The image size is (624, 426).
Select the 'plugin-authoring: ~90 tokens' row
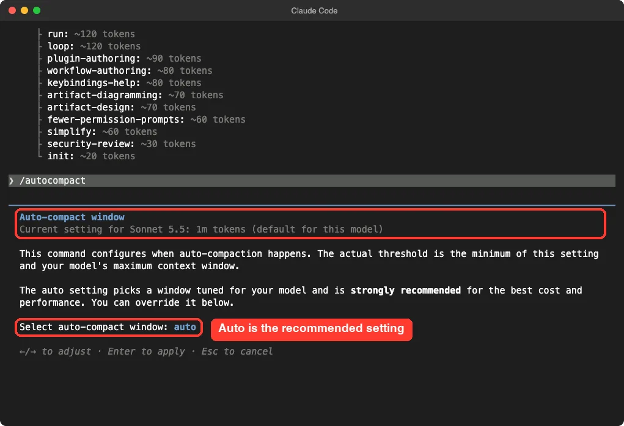pyautogui.click(x=124, y=59)
